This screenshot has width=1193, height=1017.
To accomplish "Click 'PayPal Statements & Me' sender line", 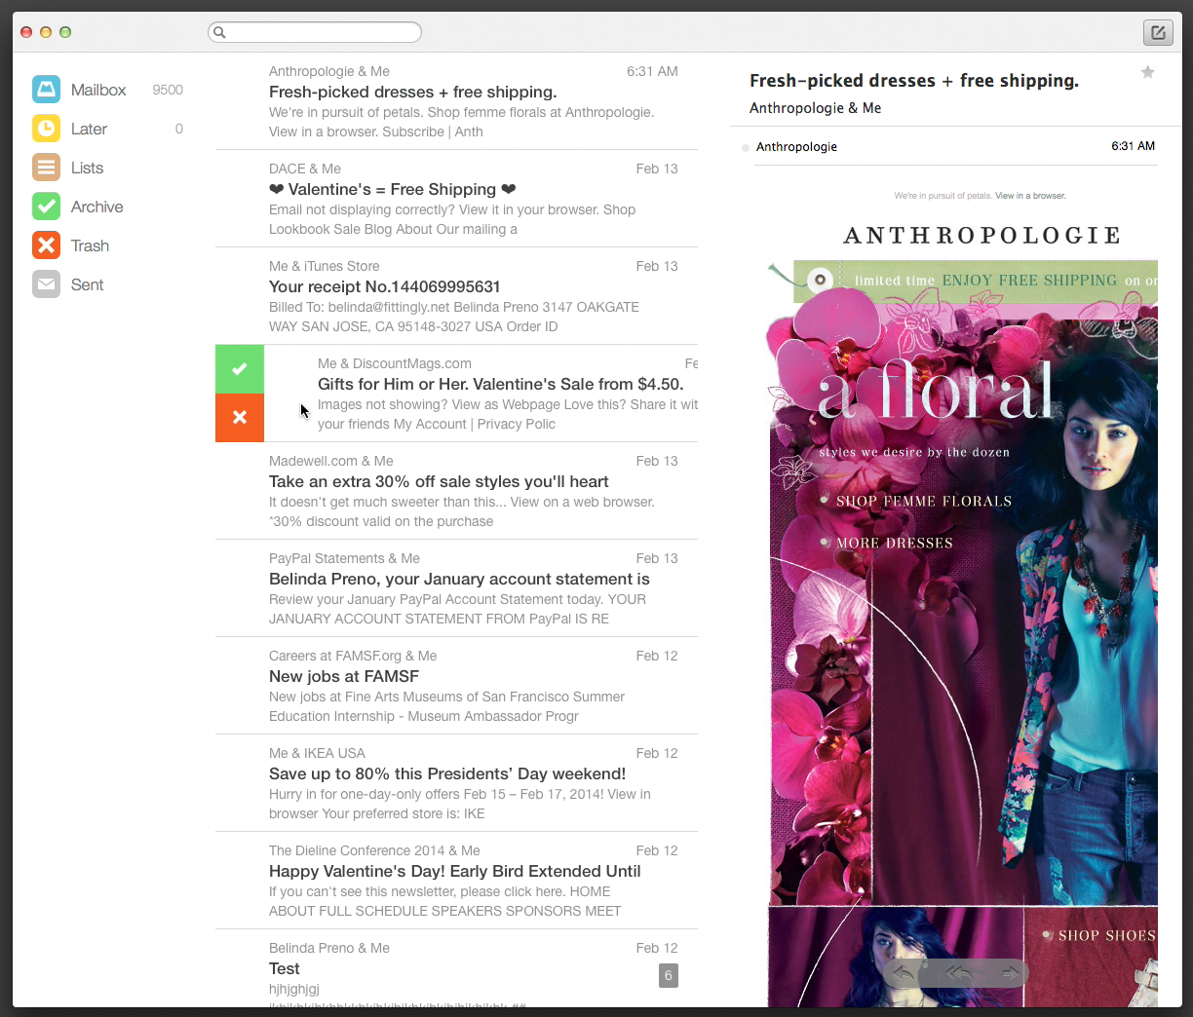I will click(344, 558).
